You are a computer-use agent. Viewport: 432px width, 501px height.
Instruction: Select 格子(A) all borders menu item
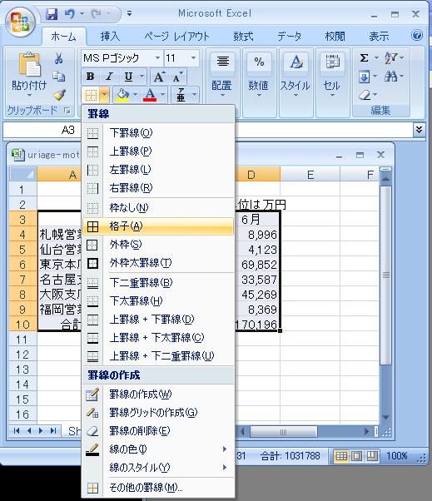tap(158, 226)
